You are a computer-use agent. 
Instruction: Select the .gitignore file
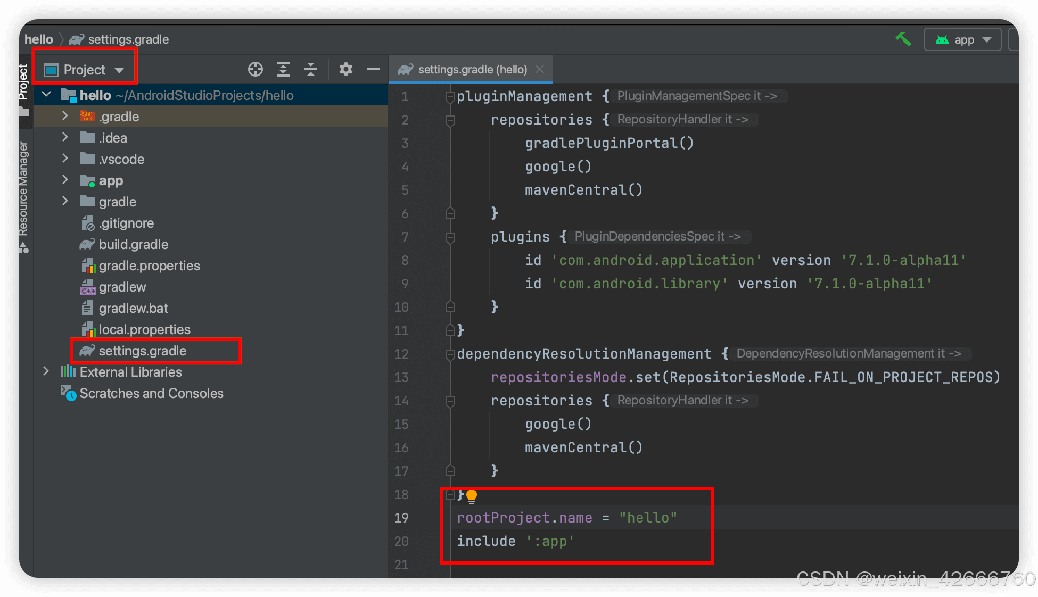[126, 223]
